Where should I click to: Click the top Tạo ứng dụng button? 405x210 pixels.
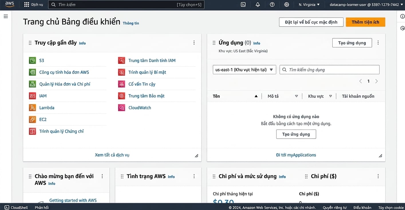352,43
